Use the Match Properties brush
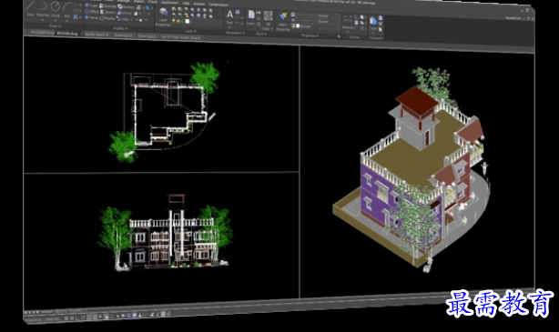Image resolution: width=559 pixels, height=332 pixels. [283, 21]
